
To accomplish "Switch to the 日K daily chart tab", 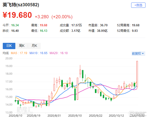I will click(9, 46).
